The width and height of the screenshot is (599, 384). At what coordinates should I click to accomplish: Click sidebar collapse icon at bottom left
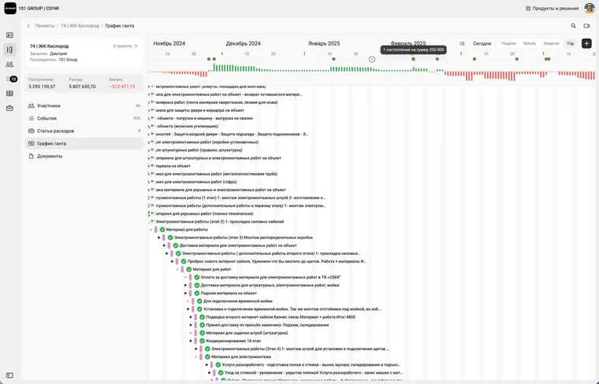point(10,375)
